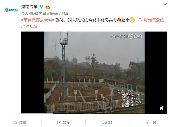
Task: Open comments via the speech bubble icon
Action: point(105,123)
